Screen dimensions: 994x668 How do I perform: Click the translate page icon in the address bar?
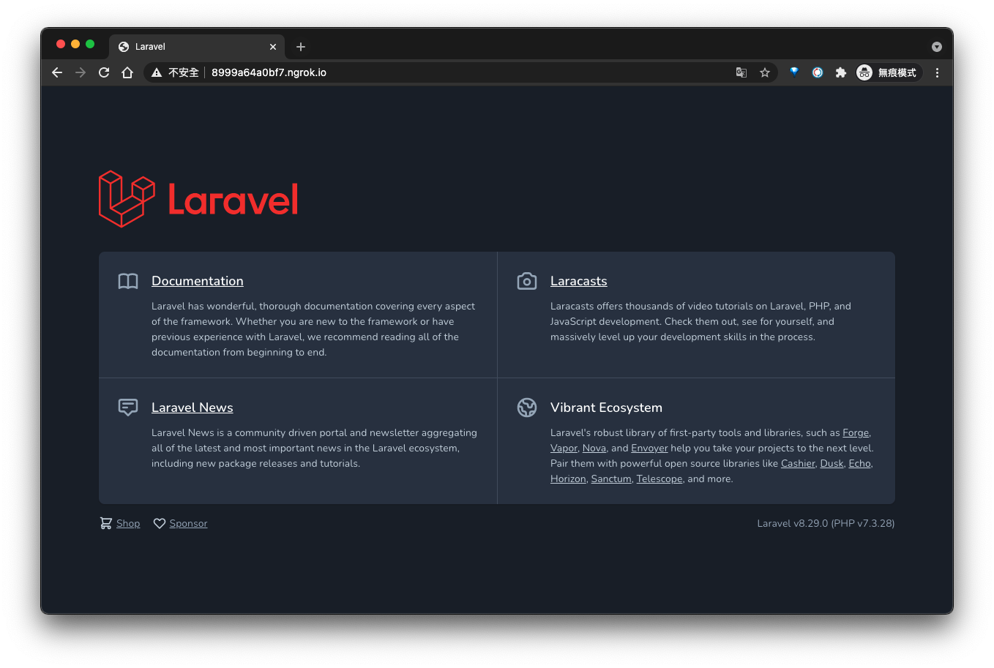[x=741, y=72]
